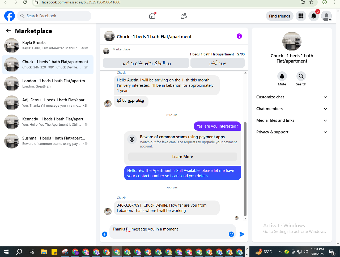This screenshot has width=340, height=257.
Task: Reload the page in the browser
Action: point(25,2)
